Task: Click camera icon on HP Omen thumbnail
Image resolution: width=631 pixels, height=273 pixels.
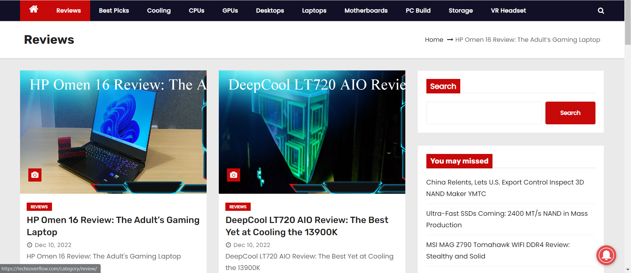Action: pos(35,175)
